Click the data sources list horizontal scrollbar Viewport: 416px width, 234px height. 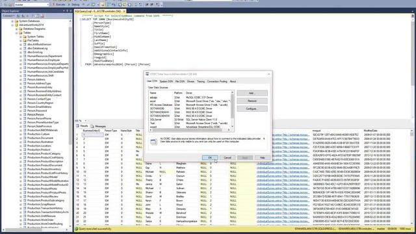(x=189, y=130)
